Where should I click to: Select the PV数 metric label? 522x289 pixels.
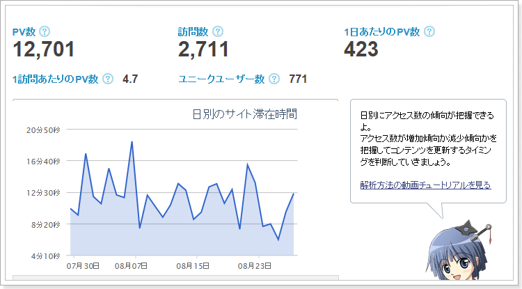click(24, 31)
